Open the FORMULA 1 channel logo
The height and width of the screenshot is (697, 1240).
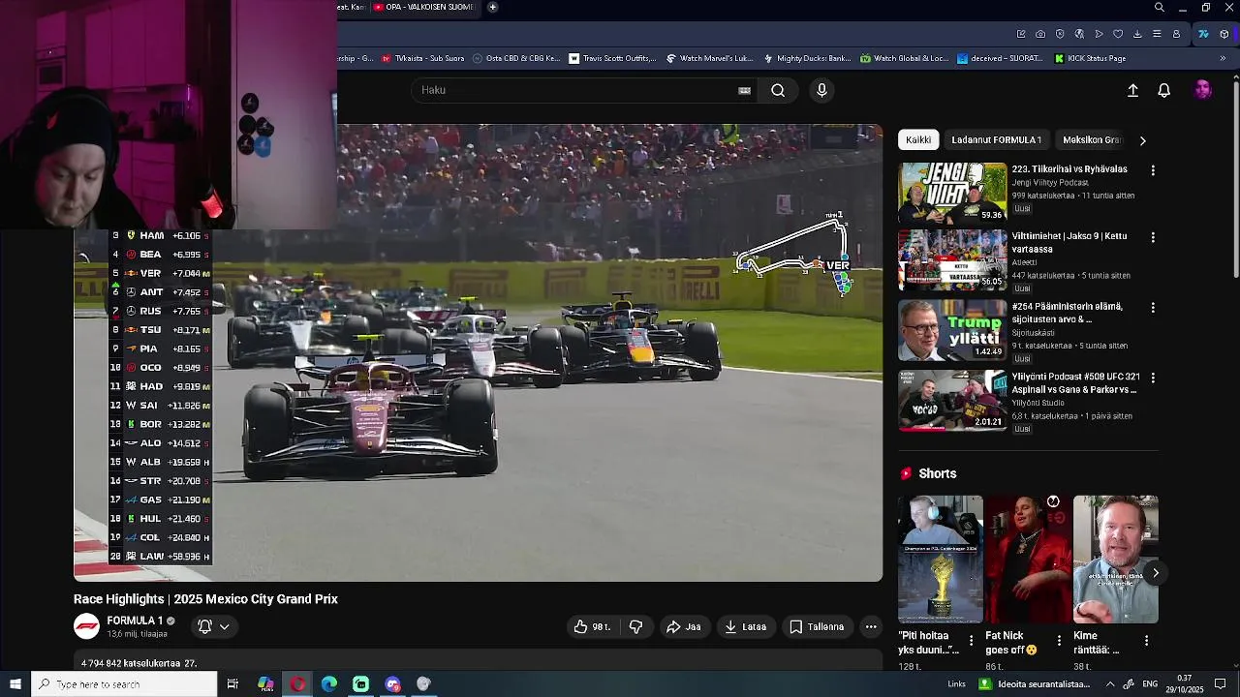tap(86, 626)
